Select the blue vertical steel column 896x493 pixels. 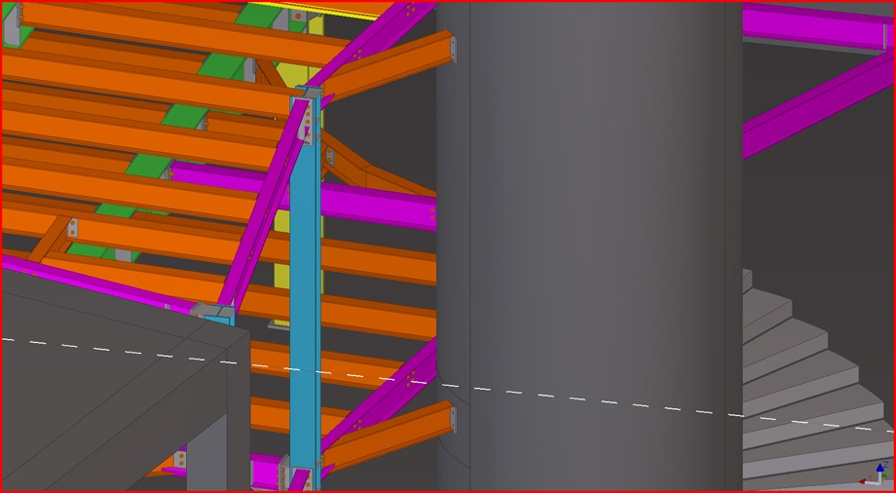[x=304, y=292]
